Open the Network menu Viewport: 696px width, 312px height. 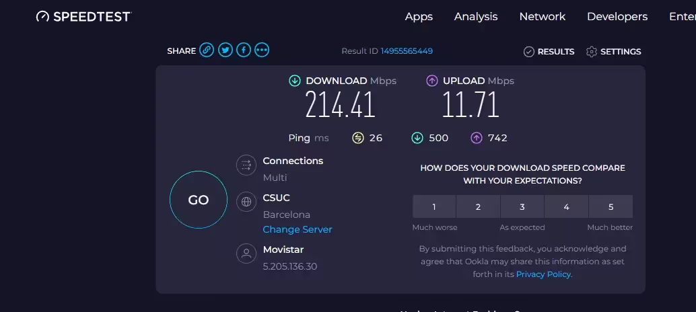pyautogui.click(x=543, y=17)
